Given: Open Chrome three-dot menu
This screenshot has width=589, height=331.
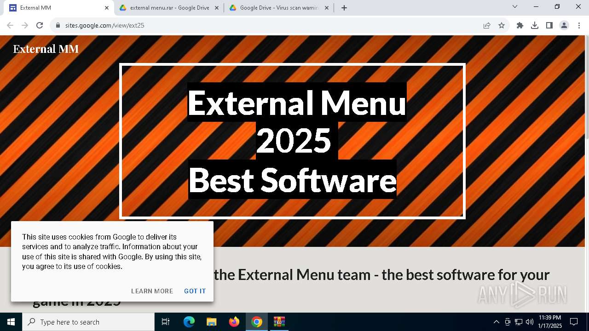Looking at the screenshot, I should pyautogui.click(x=579, y=25).
